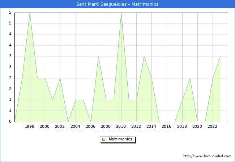Viewport: 235px width, 162px height.
Task: Click the 1998 label on the x-axis
Action: (30, 126)
